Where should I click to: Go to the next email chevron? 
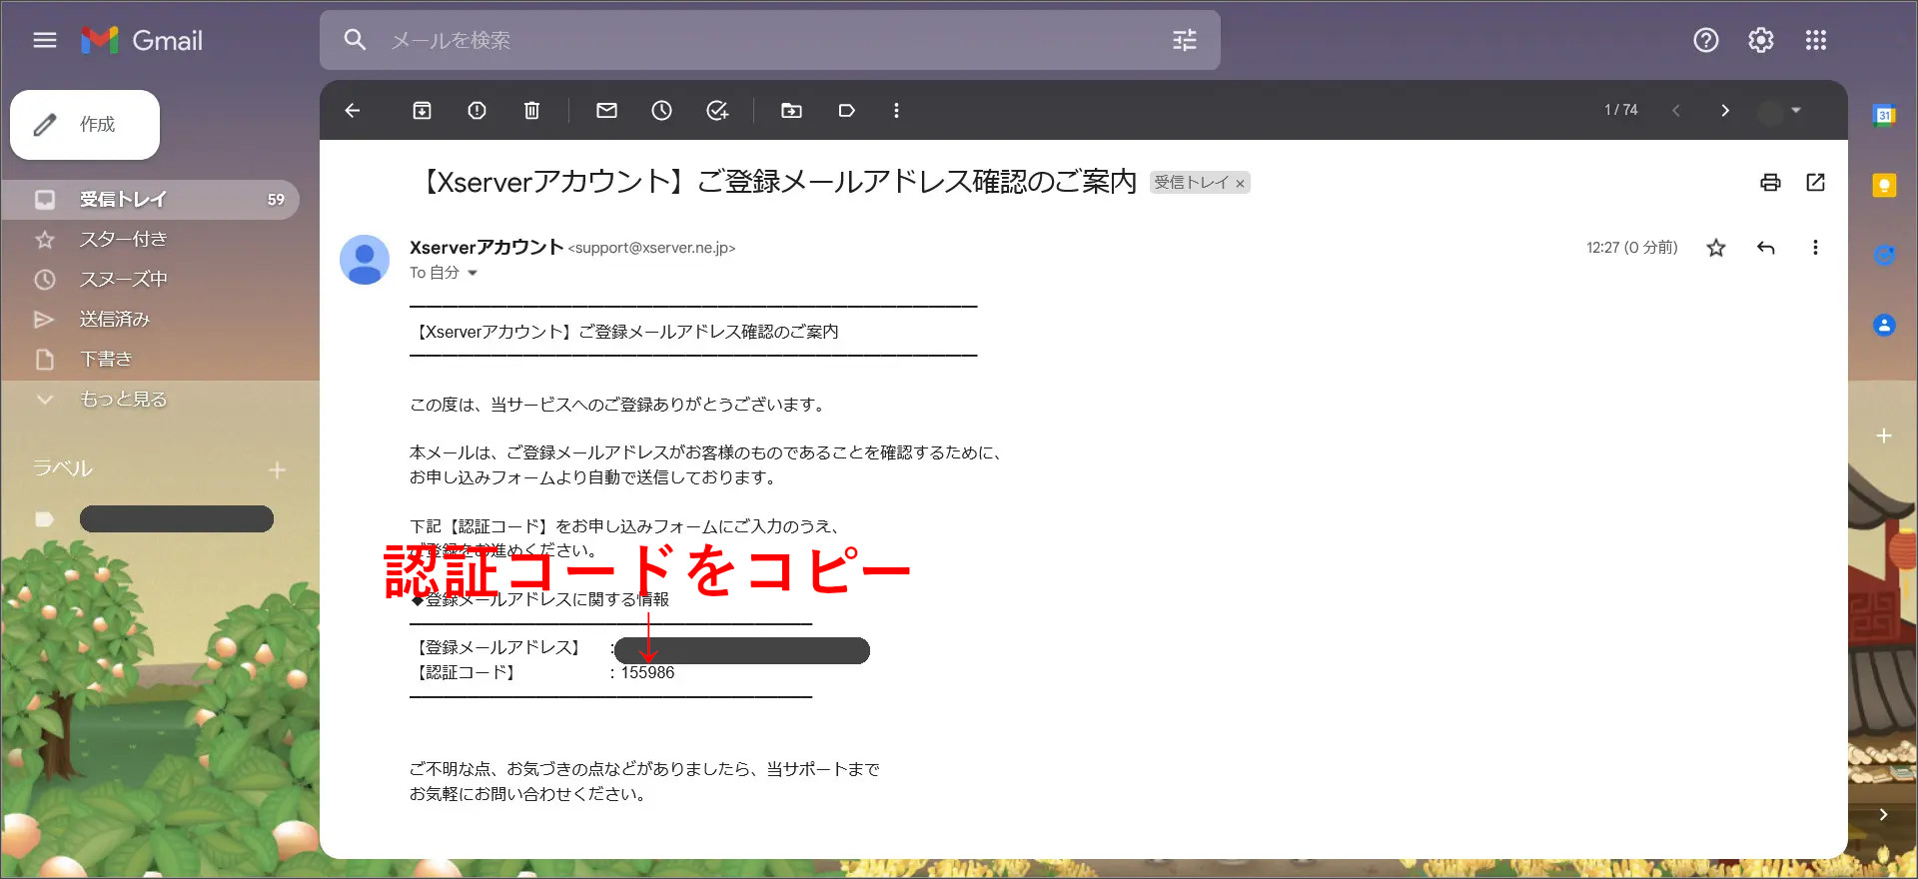(x=1725, y=110)
